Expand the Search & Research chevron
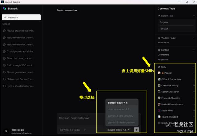 (x=194, y=92)
